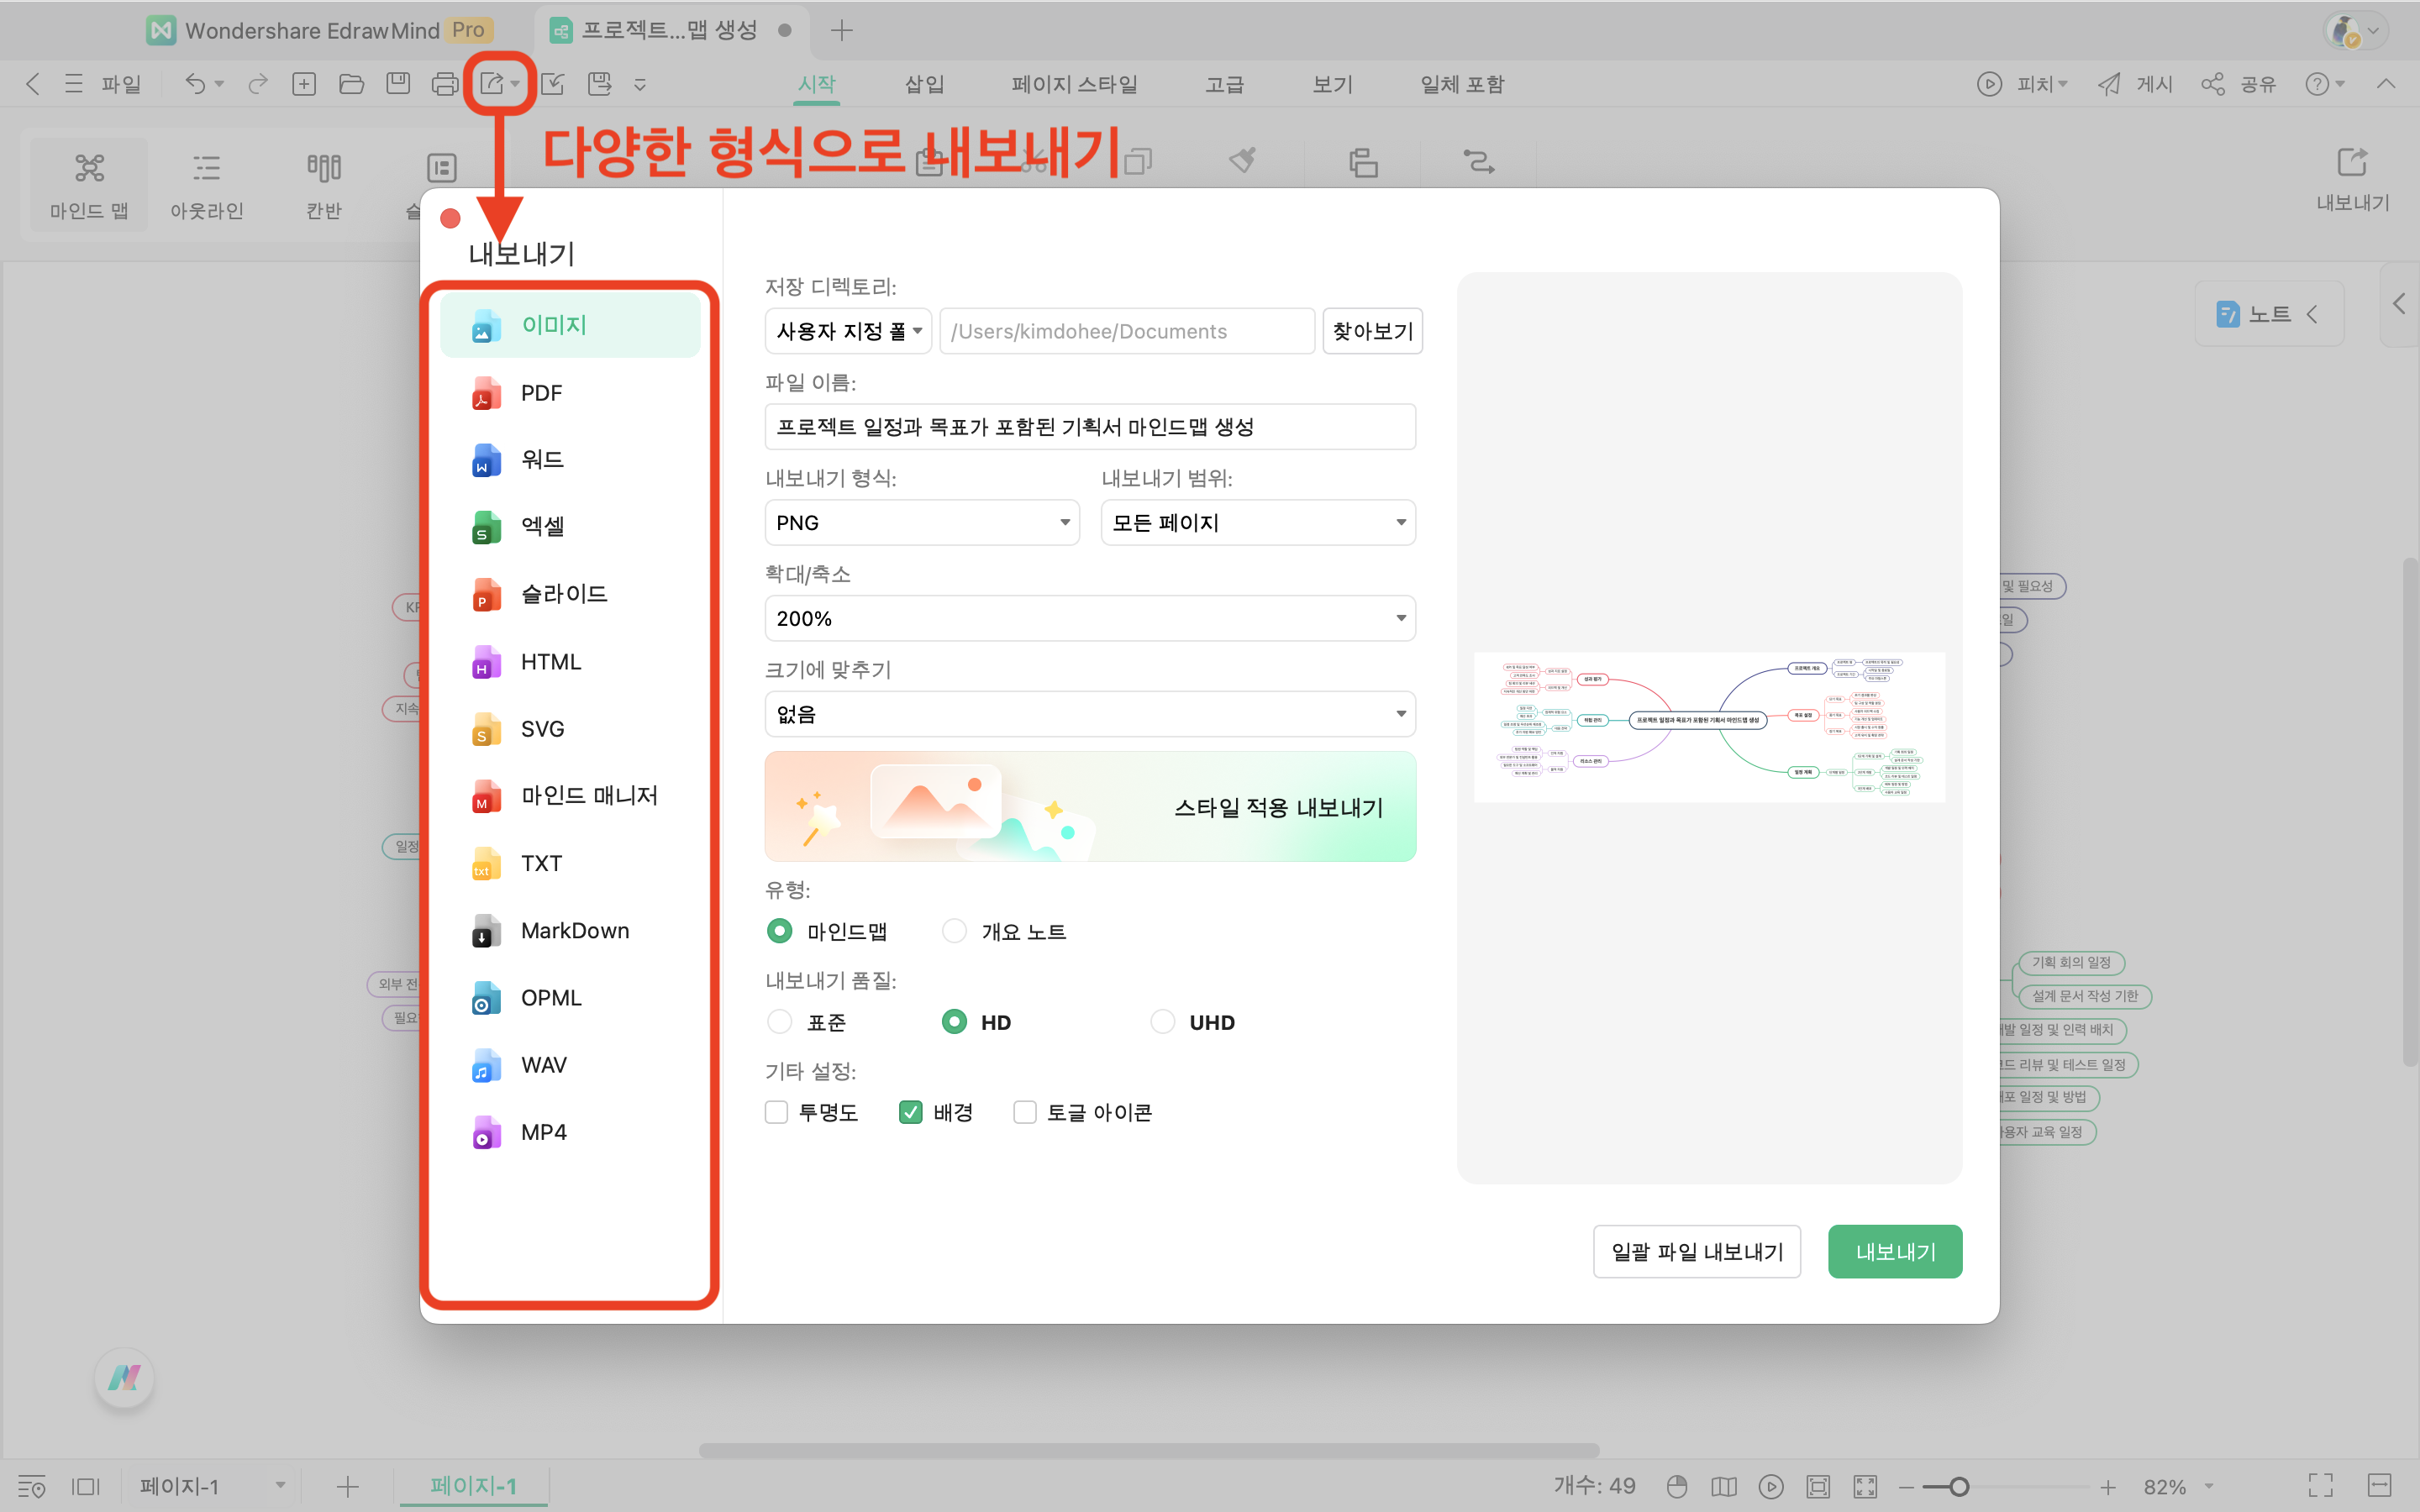The height and width of the screenshot is (1512, 2420).
Task: Open the AI assistant floating icon
Action: (124, 1378)
